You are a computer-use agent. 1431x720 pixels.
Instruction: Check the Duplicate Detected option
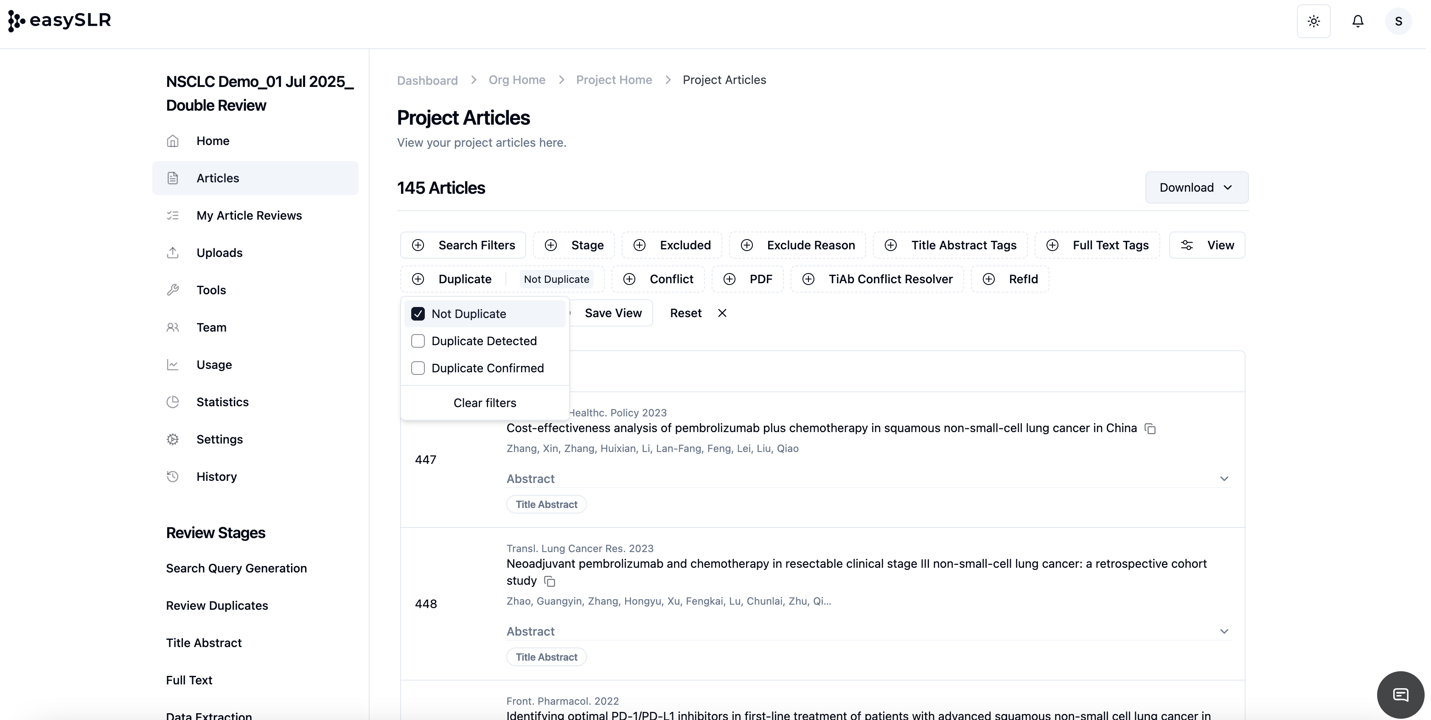[418, 341]
